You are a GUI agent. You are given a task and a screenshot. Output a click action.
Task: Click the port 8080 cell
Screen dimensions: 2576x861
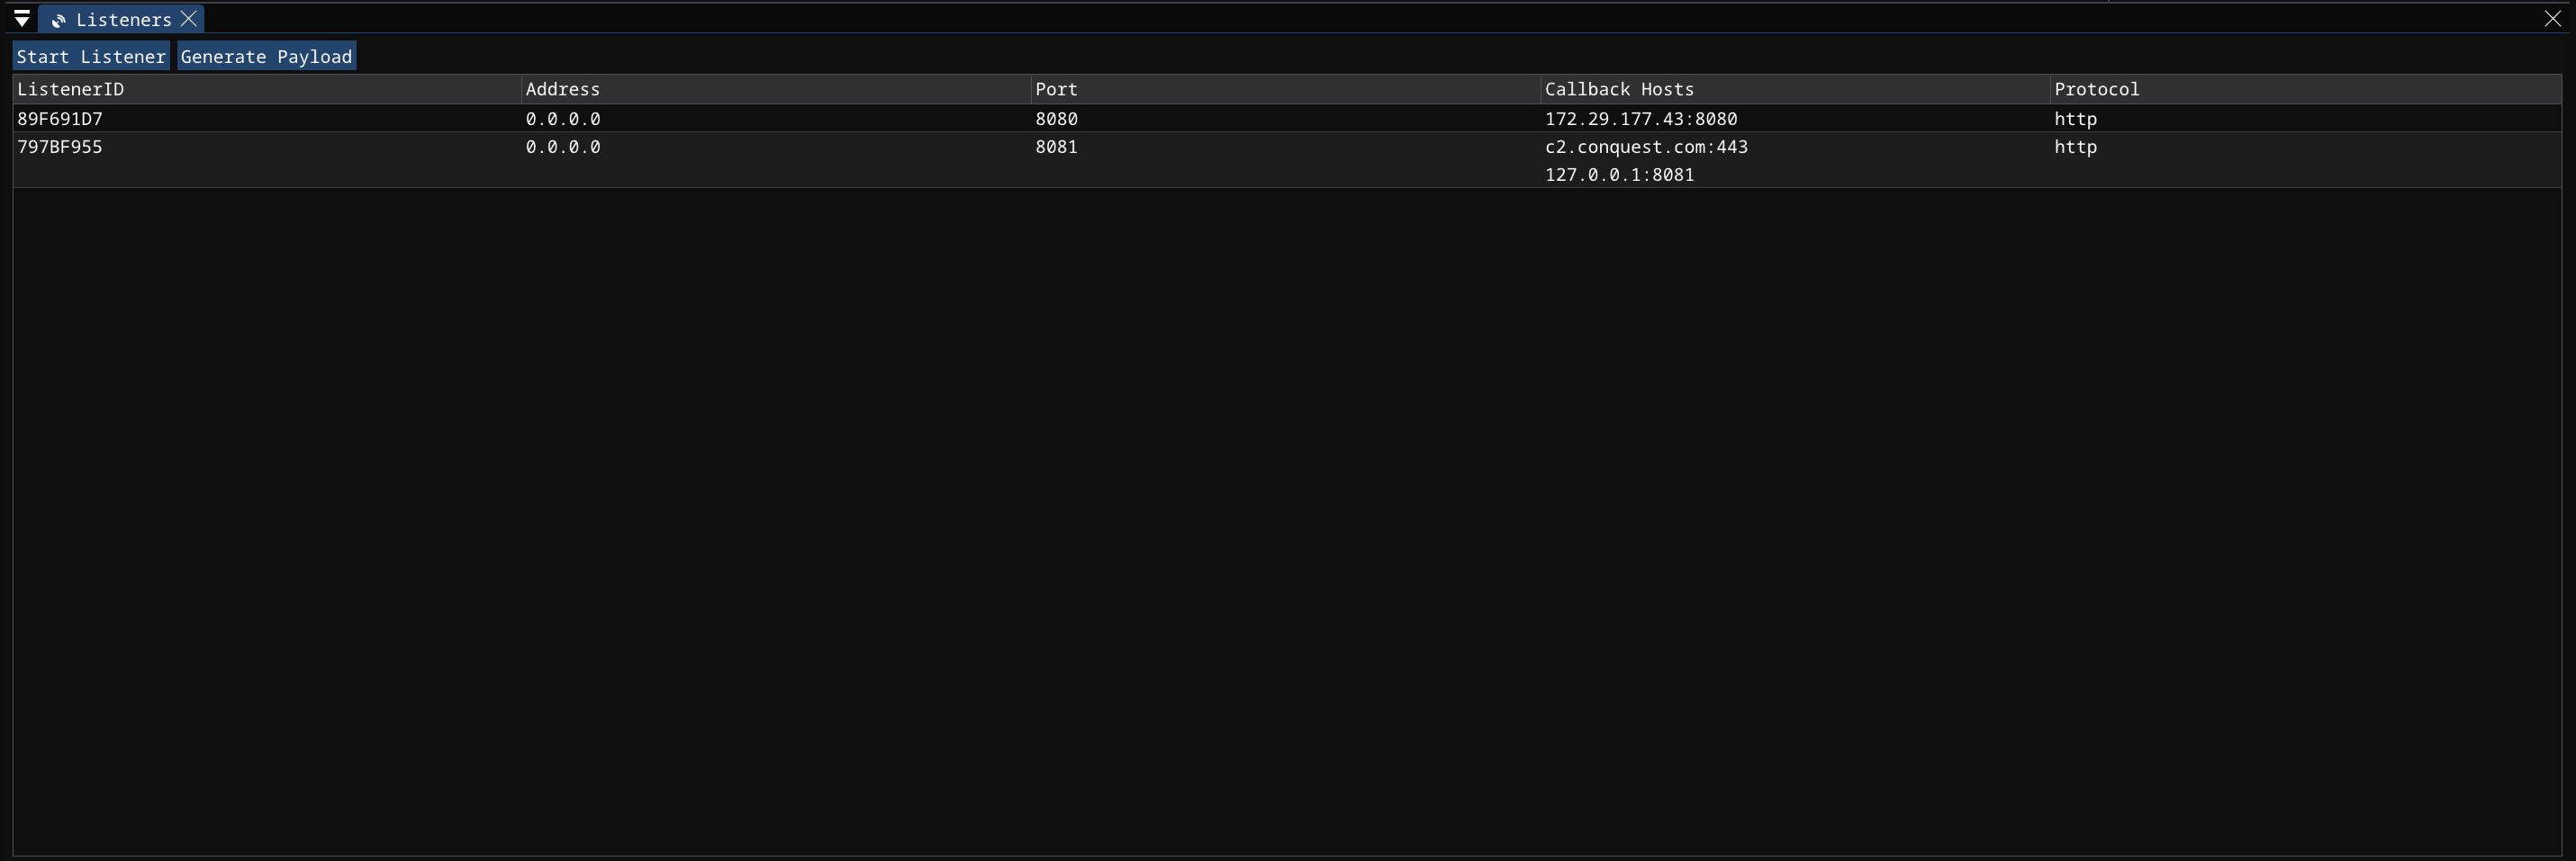1056,119
